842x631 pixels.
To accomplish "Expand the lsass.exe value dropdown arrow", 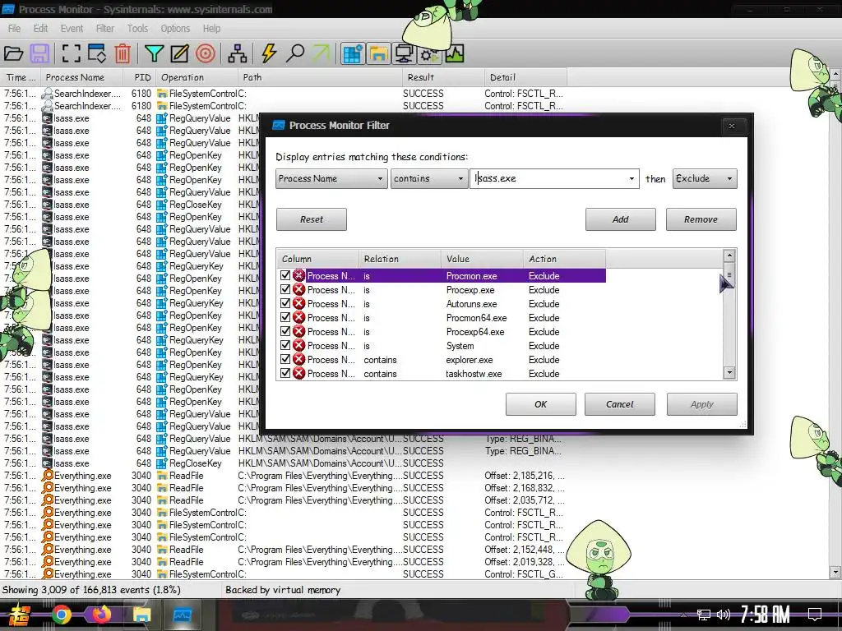I will click(x=631, y=178).
